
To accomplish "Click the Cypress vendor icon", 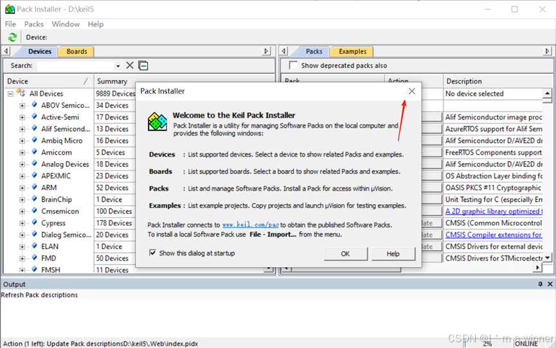I will coord(35,222).
